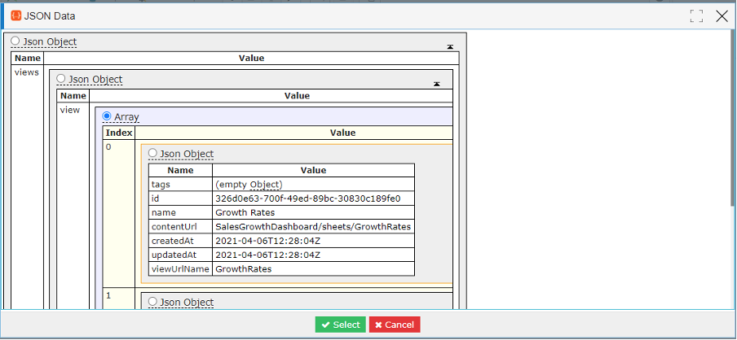Image resolution: width=737 pixels, height=340 pixels.
Task: Select the views Json Object radio button
Action: point(60,78)
